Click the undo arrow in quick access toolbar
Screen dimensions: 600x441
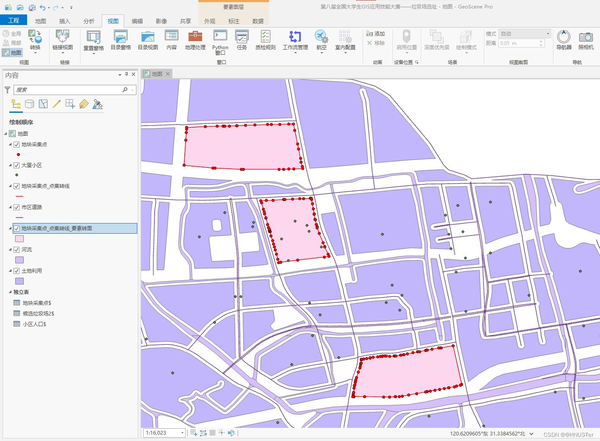click(x=42, y=7)
